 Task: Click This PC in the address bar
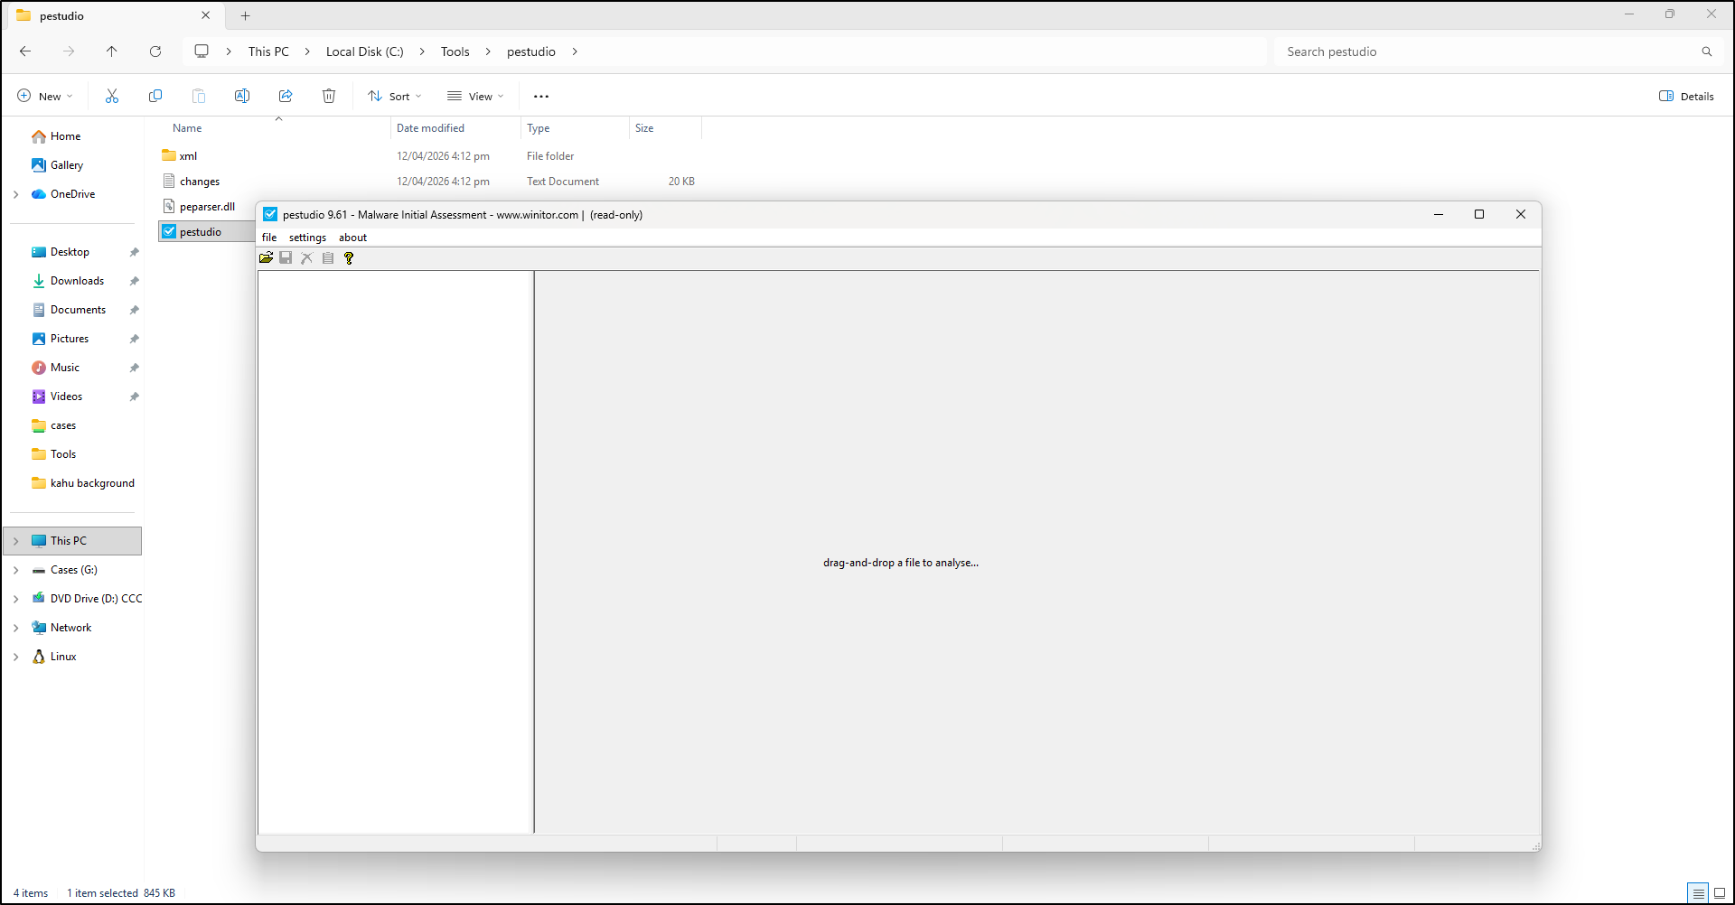coord(268,51)
